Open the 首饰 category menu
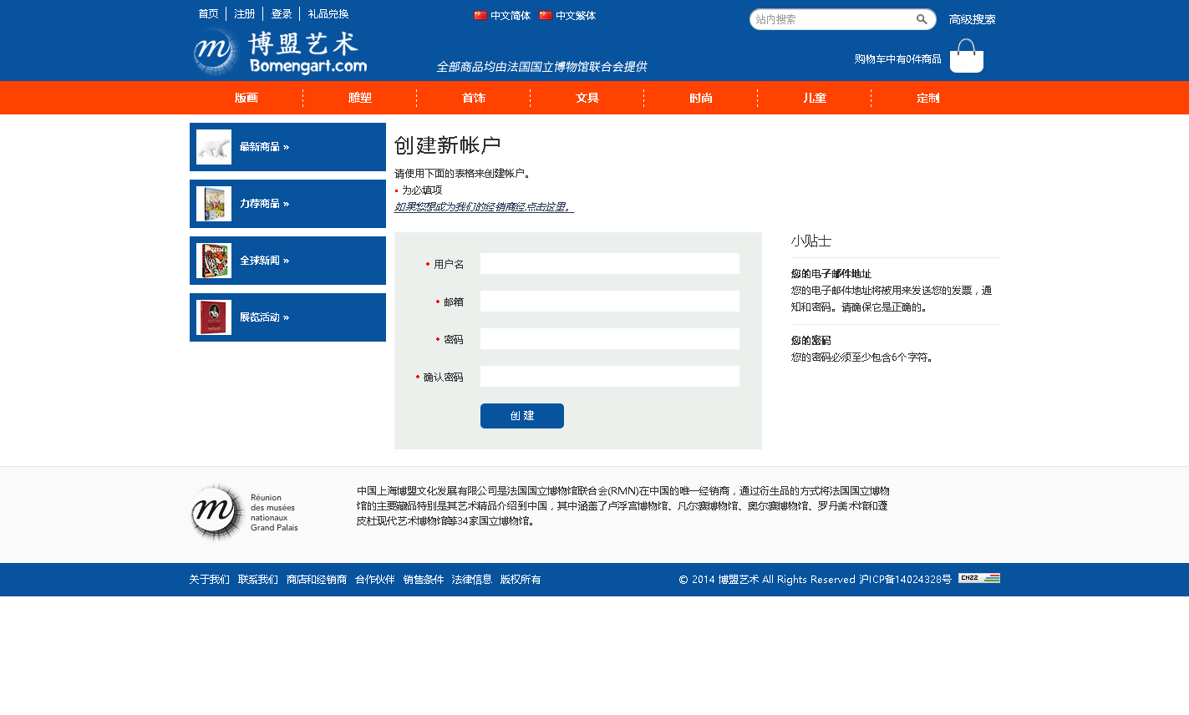The image size is (1189, 715). [x=474, y=99]
